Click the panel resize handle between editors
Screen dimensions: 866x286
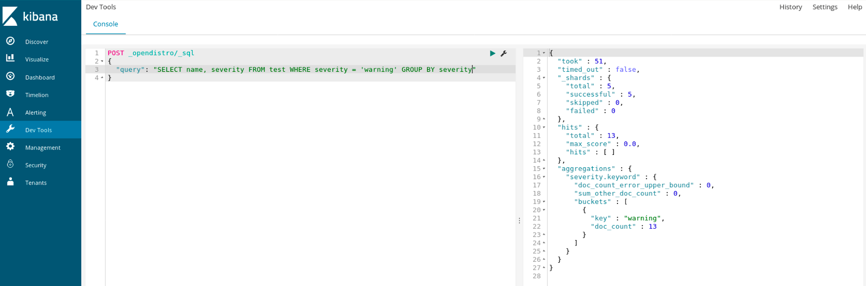click(519, 221)
